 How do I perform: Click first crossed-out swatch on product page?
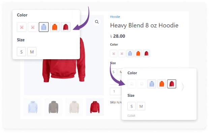click(x=114, y=53)
